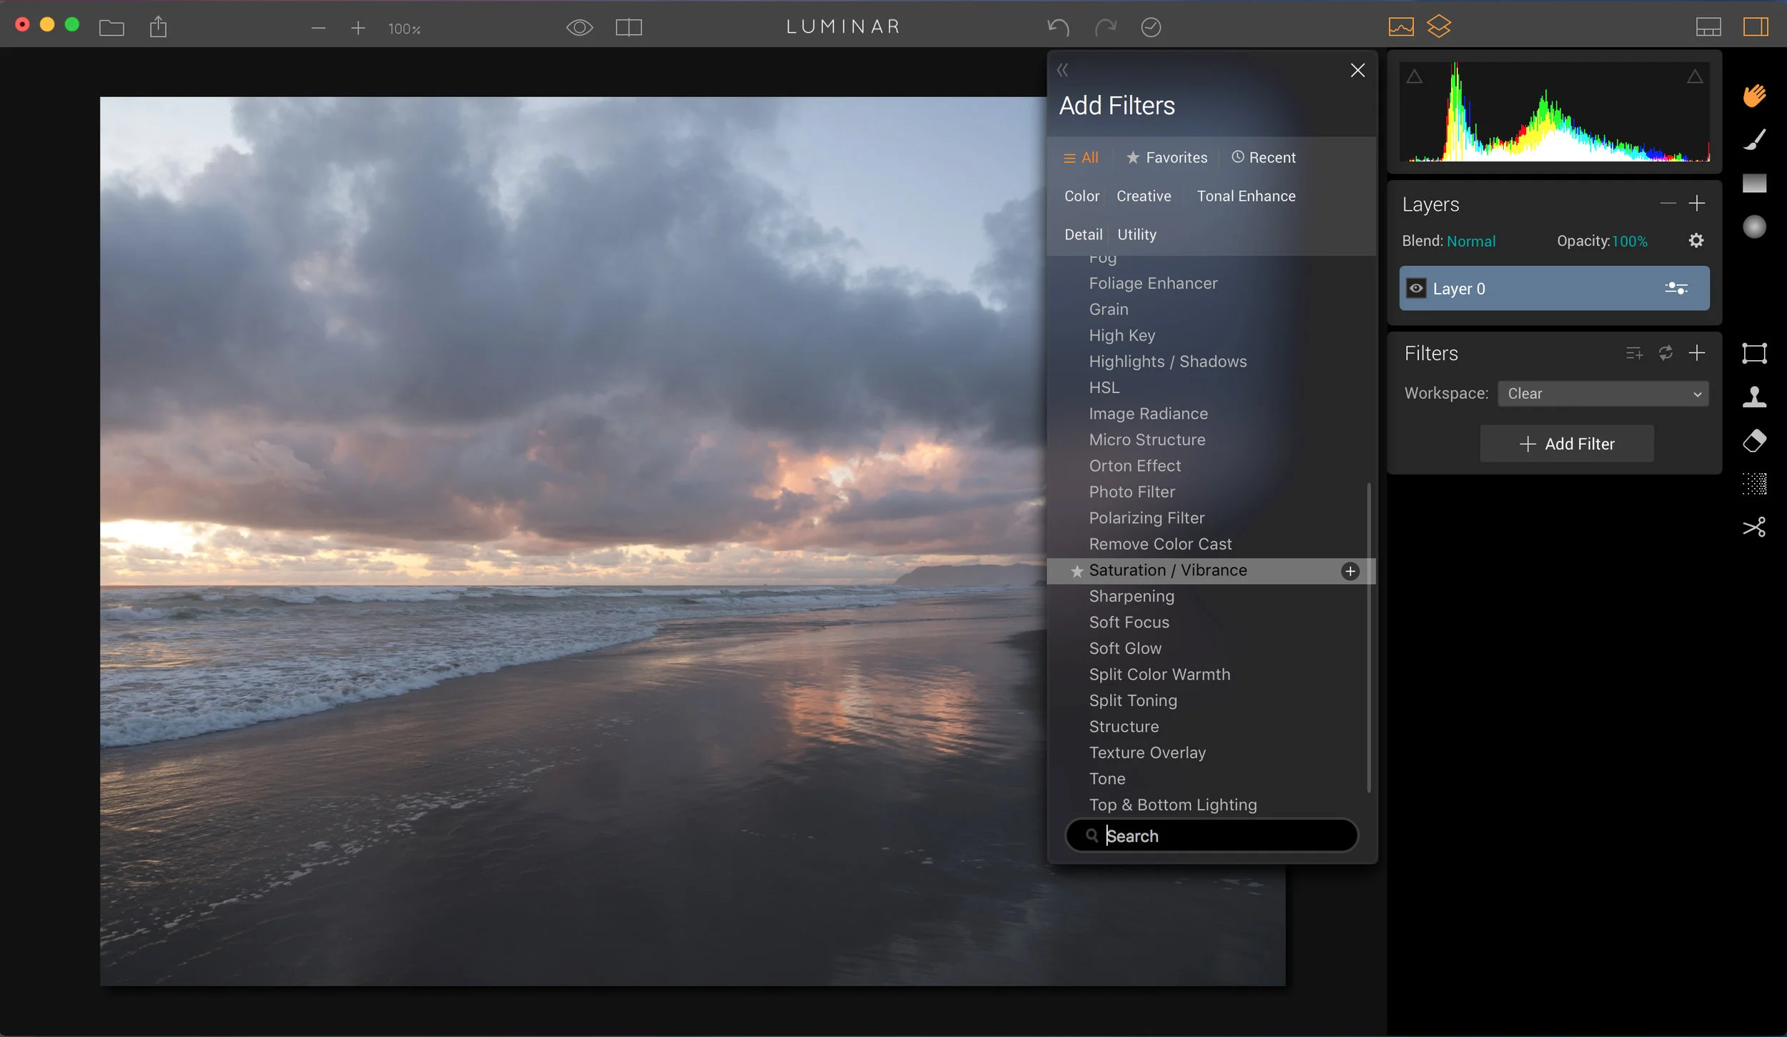Select Top & Bottom Lighting filter
The image size is (1787, 1037).
click(x=1172, y=805)
